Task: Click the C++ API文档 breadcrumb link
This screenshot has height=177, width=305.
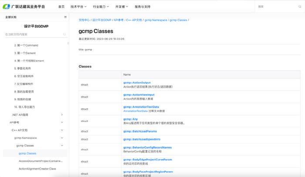Action: 134,20
